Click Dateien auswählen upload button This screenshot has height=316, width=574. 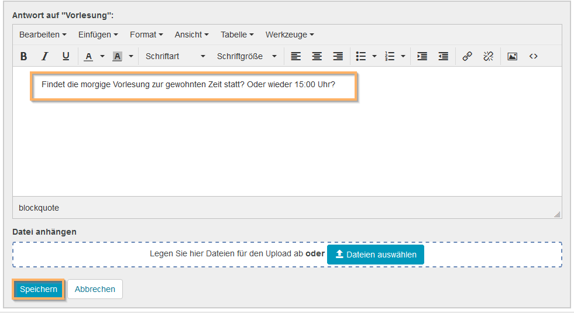coord(376,255)
